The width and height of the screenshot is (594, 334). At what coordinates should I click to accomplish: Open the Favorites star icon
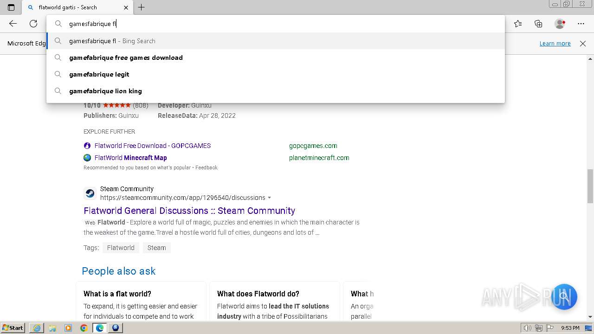pos(518,24)
